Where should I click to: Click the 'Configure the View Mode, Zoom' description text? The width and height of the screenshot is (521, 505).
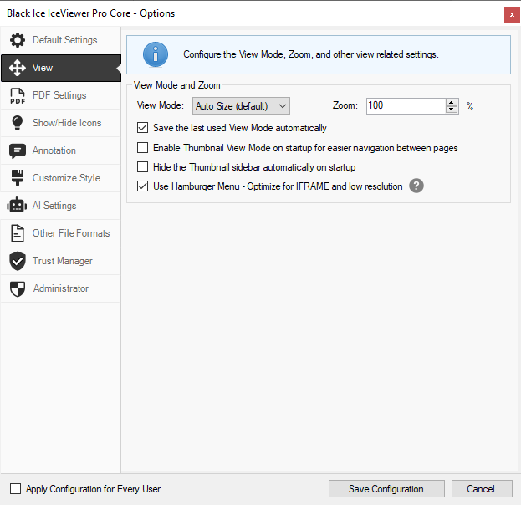[x=311, y=54]
